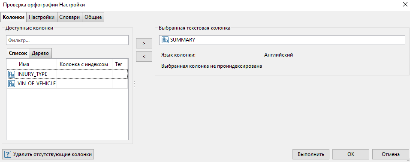
Task: Remove selected column with < button
Action: pos(144,57)
